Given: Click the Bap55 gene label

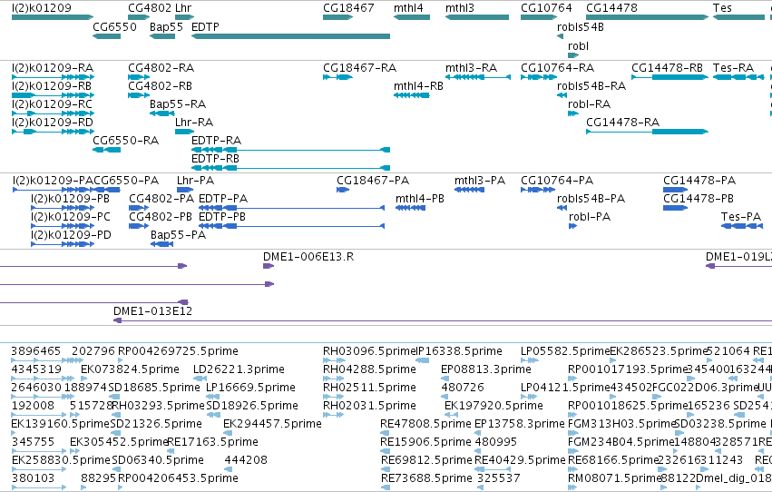Looking at the screenshot, I should [x=166, y=26].
